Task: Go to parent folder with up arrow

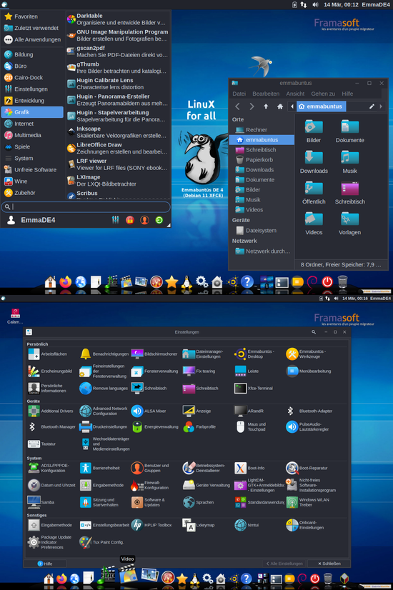Action: coord(266,106)
